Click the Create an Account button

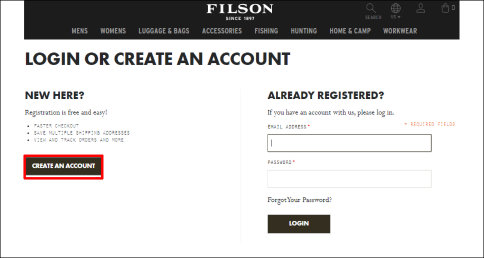click(63, 167)
